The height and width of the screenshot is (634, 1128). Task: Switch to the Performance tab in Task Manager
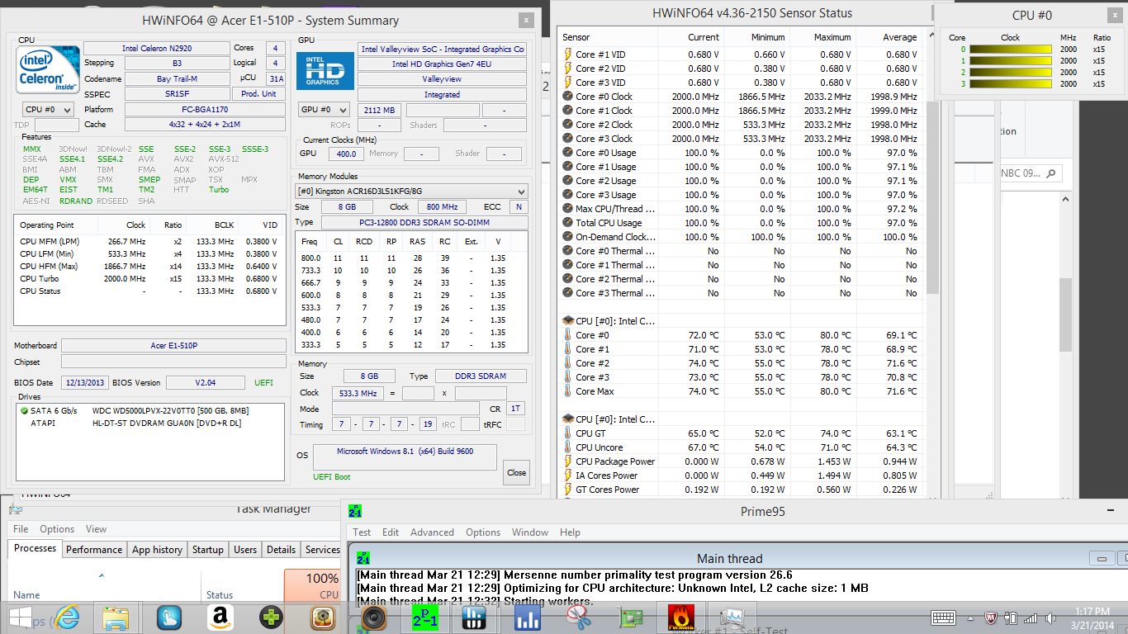tap(94, 550)
